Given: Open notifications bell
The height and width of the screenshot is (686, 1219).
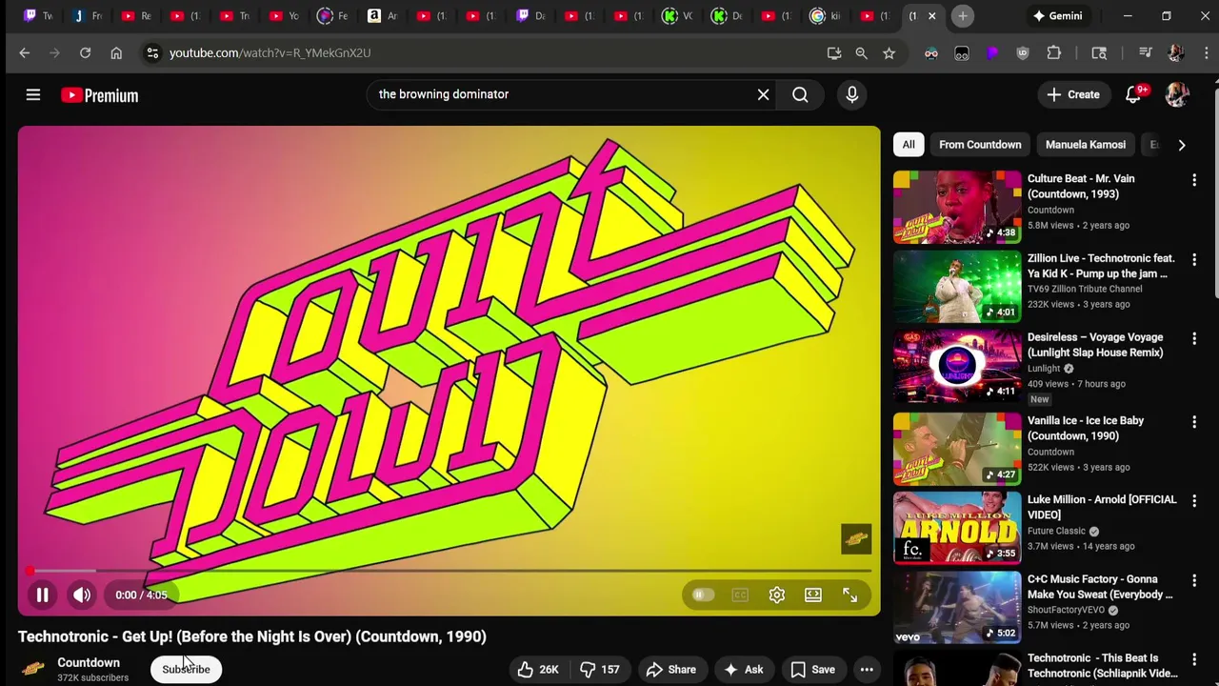Looking at the screenshot, I should [x=1133, y=94].
